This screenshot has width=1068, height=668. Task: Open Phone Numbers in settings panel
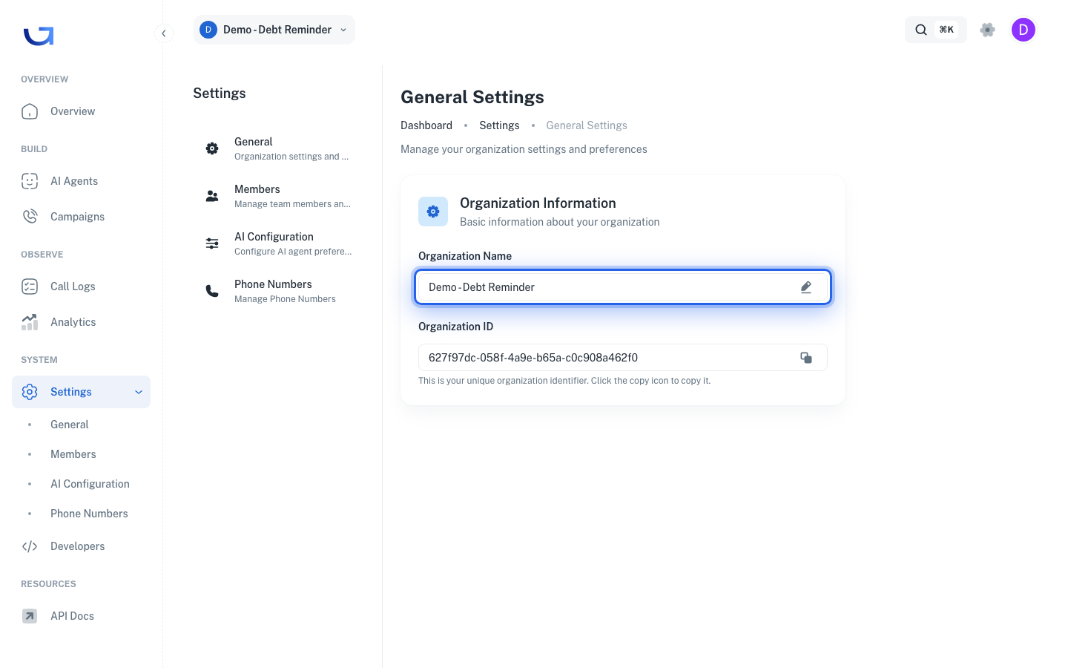click(279, 291)
